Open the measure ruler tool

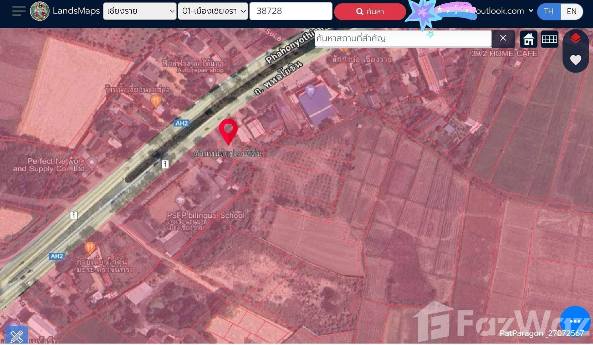[x=17, y=336]
